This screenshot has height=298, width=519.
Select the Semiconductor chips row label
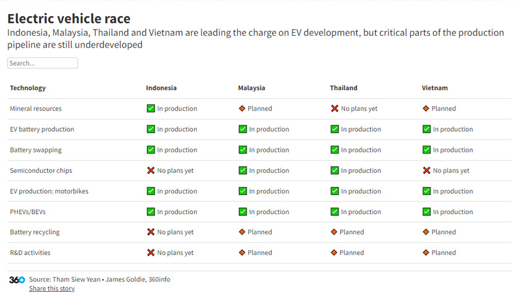[41, 170]
